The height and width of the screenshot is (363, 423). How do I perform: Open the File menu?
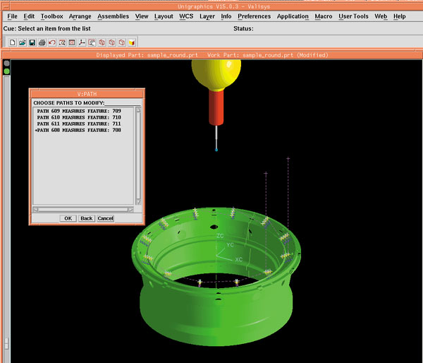point(13,16)
